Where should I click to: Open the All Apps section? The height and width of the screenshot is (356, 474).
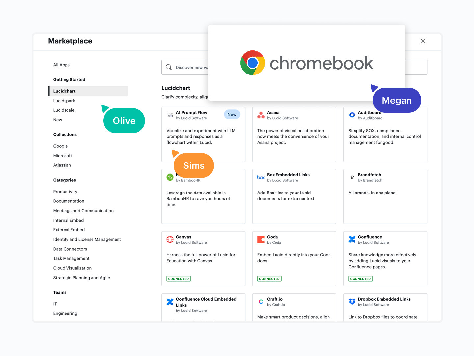click(62, 65)
